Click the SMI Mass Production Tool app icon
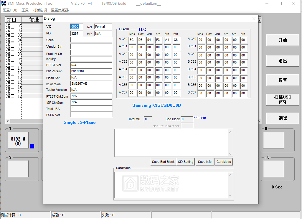 click(x=4, y=3)
